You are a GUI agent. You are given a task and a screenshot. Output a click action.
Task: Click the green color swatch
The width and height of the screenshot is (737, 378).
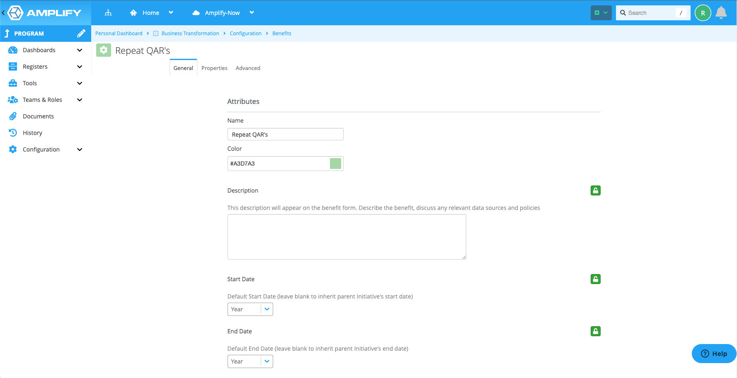point(335,163)
